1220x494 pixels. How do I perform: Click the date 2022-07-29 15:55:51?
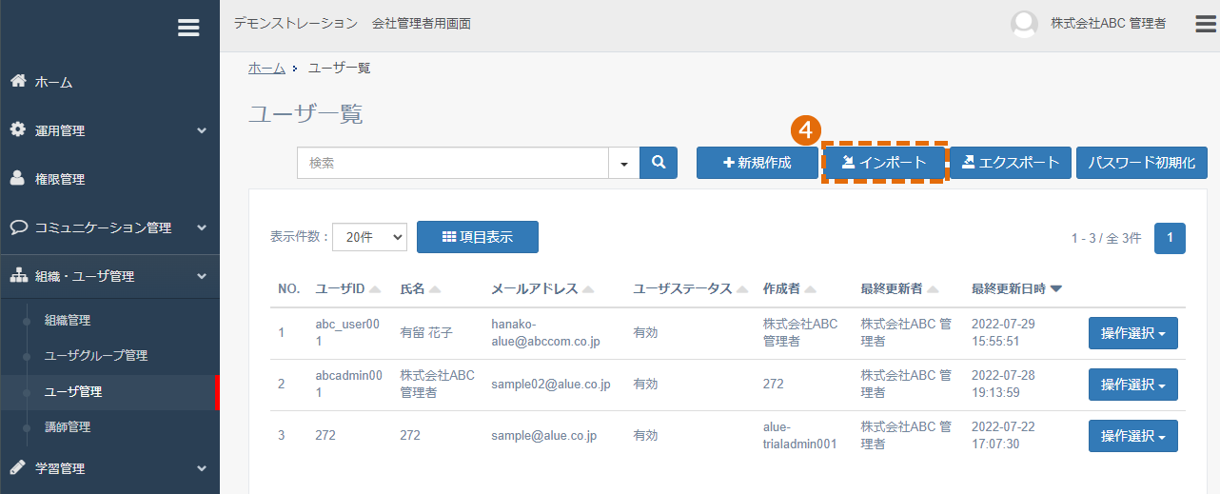[x=1003, y=333]
